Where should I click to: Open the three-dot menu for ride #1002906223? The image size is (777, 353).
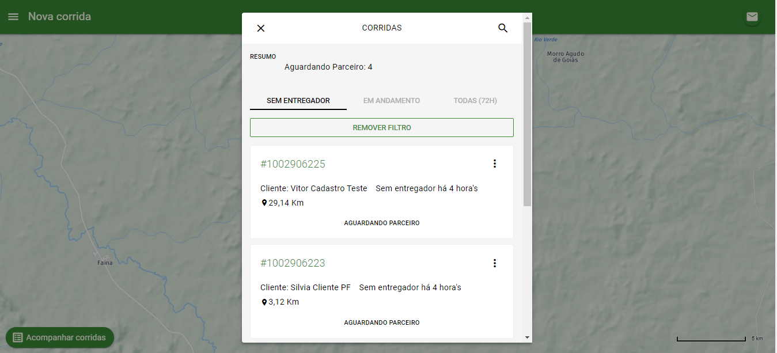(x=494, y=263)
